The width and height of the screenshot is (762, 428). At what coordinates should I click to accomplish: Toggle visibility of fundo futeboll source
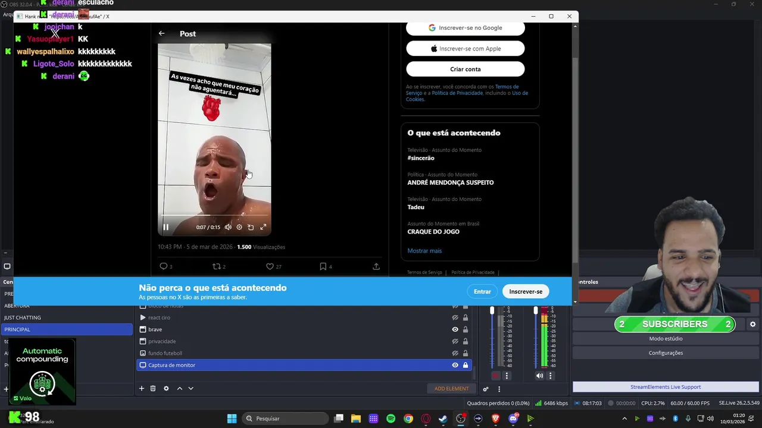[455, 353]
